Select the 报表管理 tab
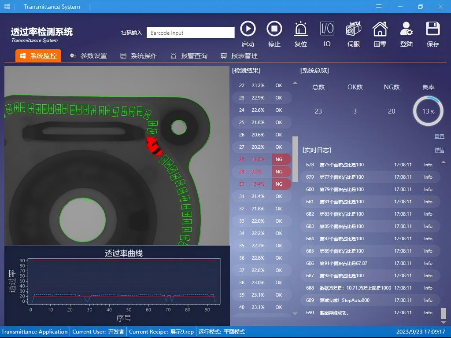The width and height of the screenshot is (451, 338). [x=239, y=56]
